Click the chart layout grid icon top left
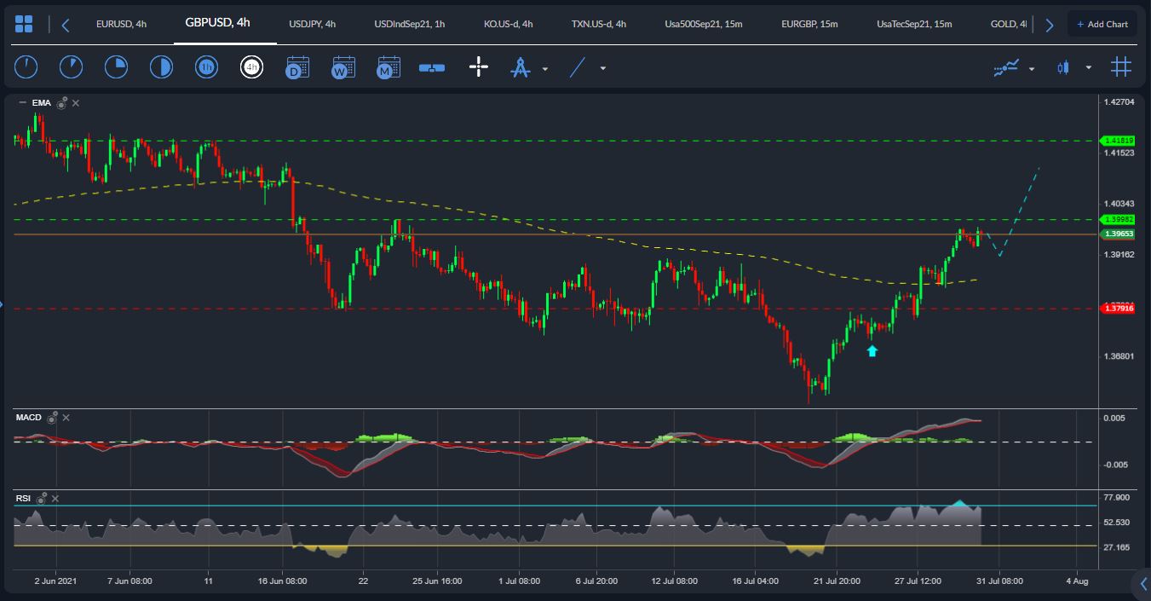The width and height of the screenshot is (1151, 601). 23,23
